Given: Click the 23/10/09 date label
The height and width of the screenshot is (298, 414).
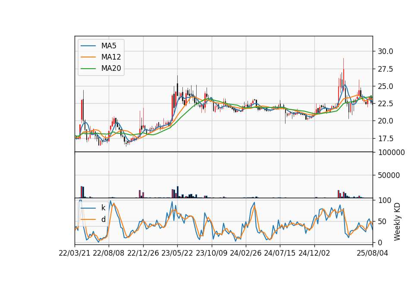Looking at the screenshot, I should point(211,254).
